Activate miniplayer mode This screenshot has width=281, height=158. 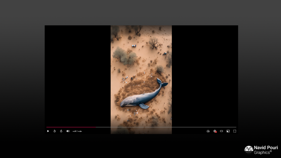[228, 131]
